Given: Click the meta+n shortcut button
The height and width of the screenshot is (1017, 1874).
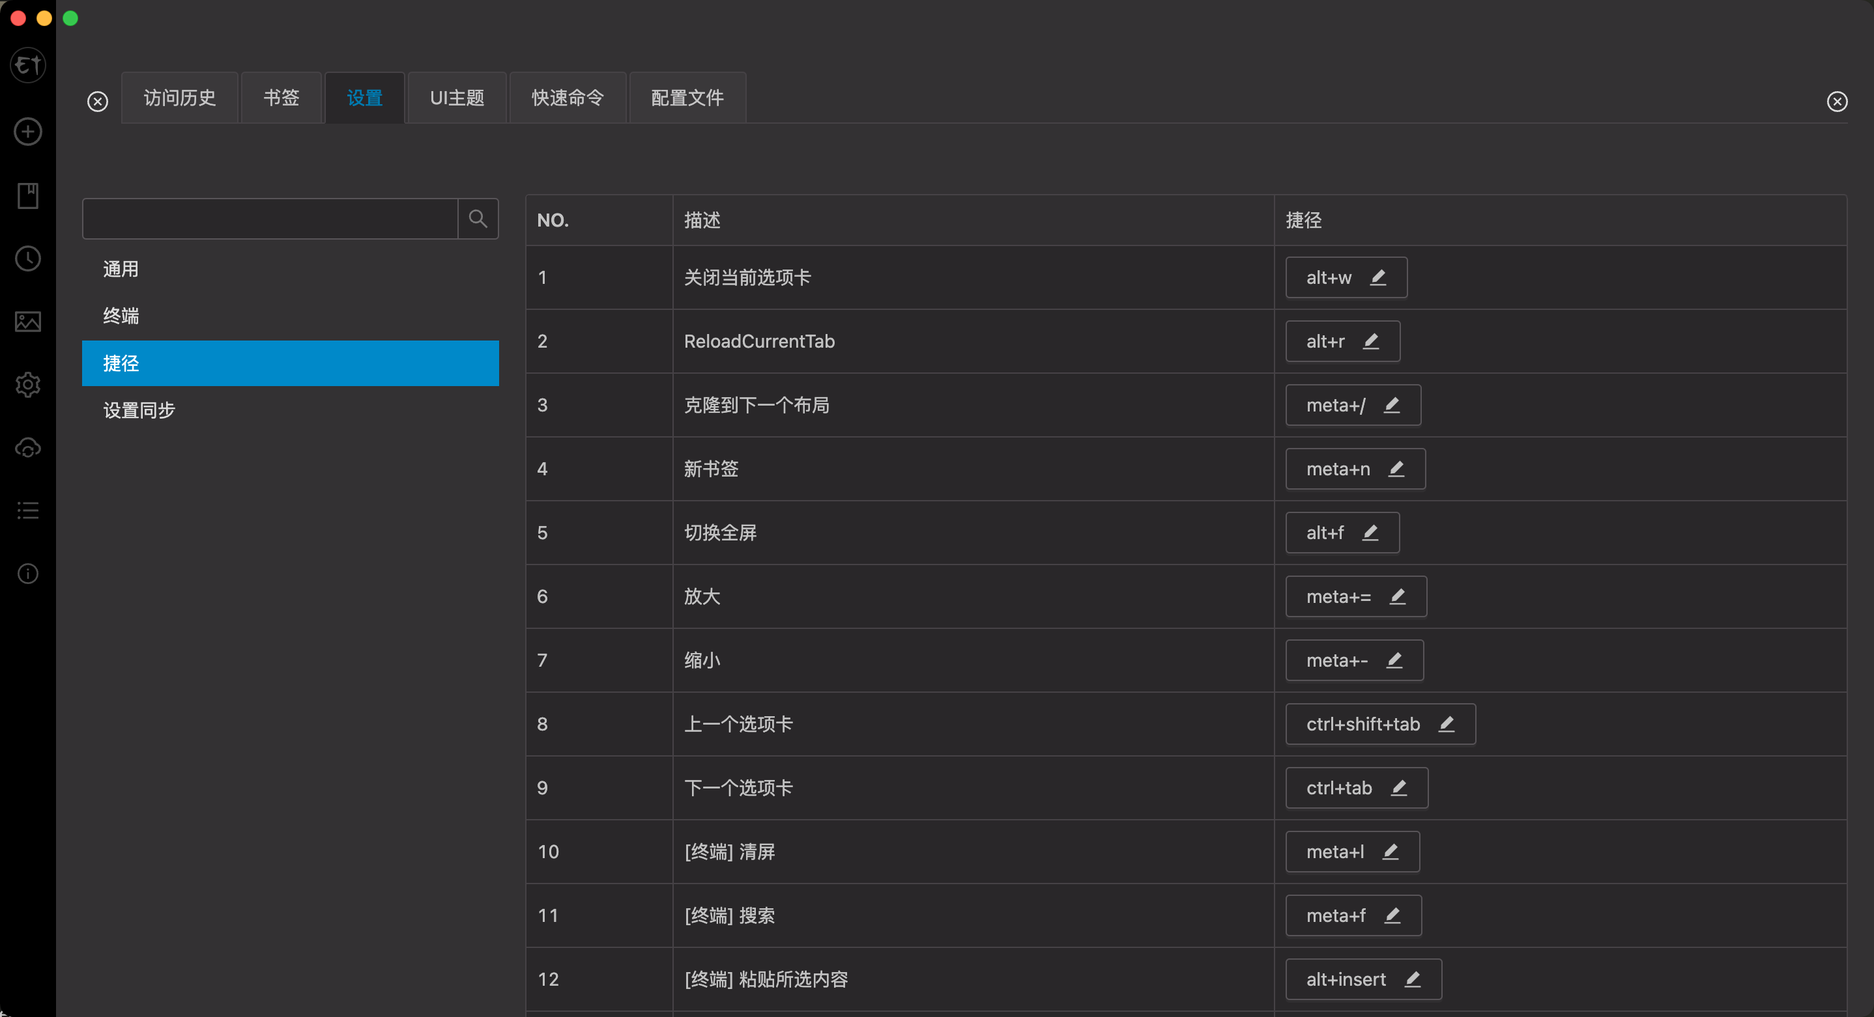Looking at the screenshot, I should pyautogui.click(x=1338, y=469).
